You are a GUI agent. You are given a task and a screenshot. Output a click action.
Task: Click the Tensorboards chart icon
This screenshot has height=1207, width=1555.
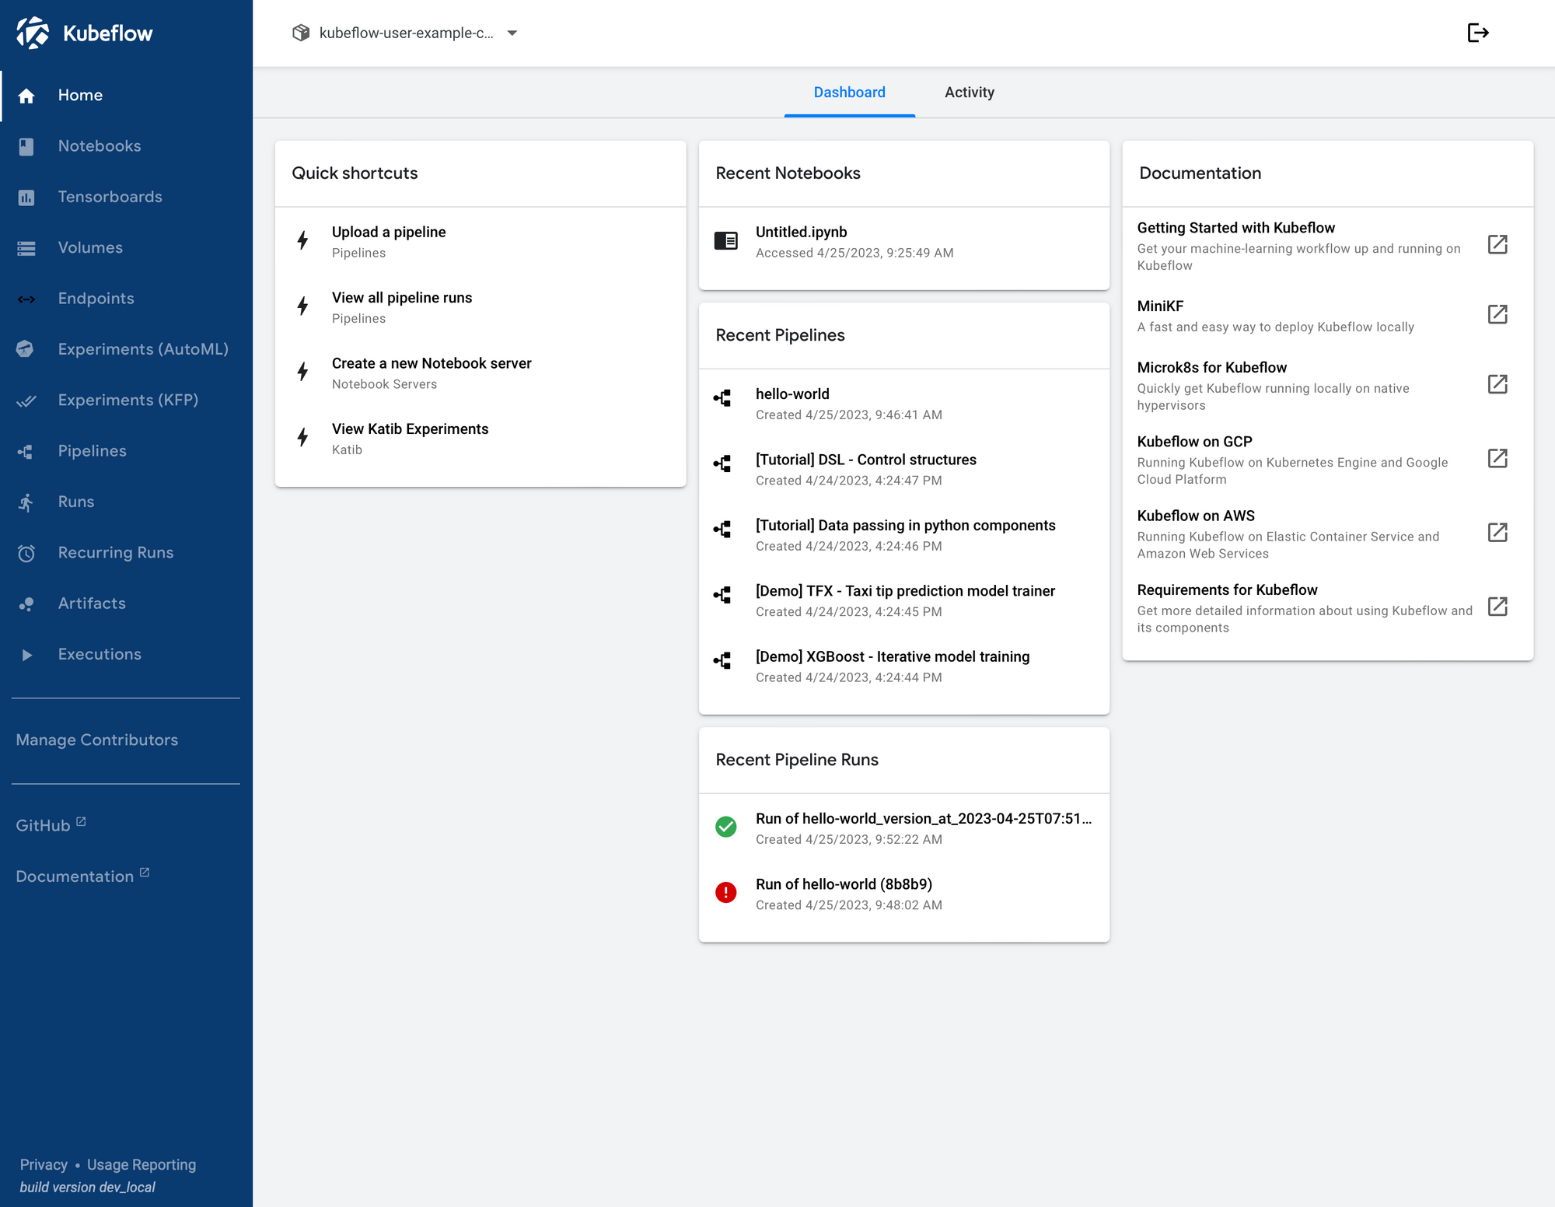26,198
